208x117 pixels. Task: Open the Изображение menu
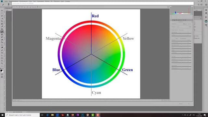[x=24, y=1]
